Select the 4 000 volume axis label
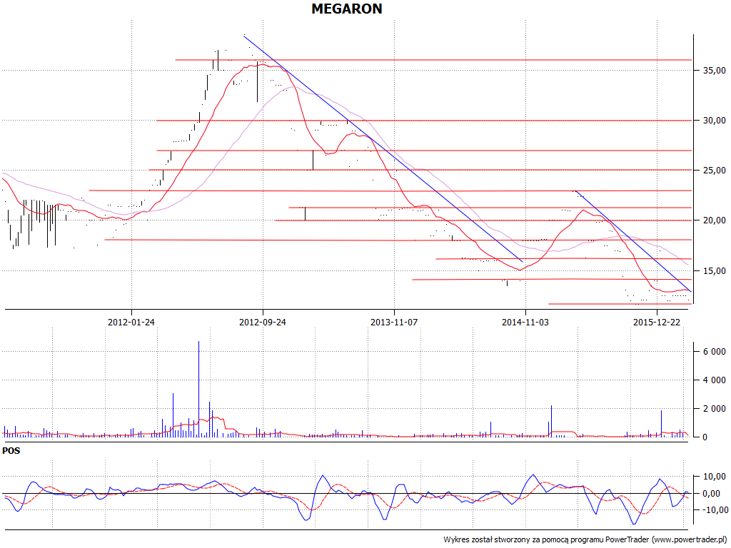The image size is (731, 548). click(x=714, y=380)
